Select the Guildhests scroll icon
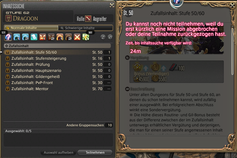The image size is (237, 158). tap(34, 37)
